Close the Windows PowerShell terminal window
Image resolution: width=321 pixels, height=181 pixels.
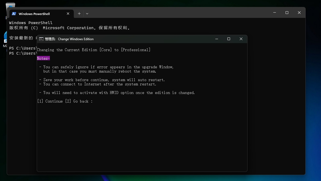point(299,13)
